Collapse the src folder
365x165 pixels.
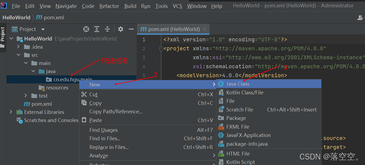coord(19,55)
